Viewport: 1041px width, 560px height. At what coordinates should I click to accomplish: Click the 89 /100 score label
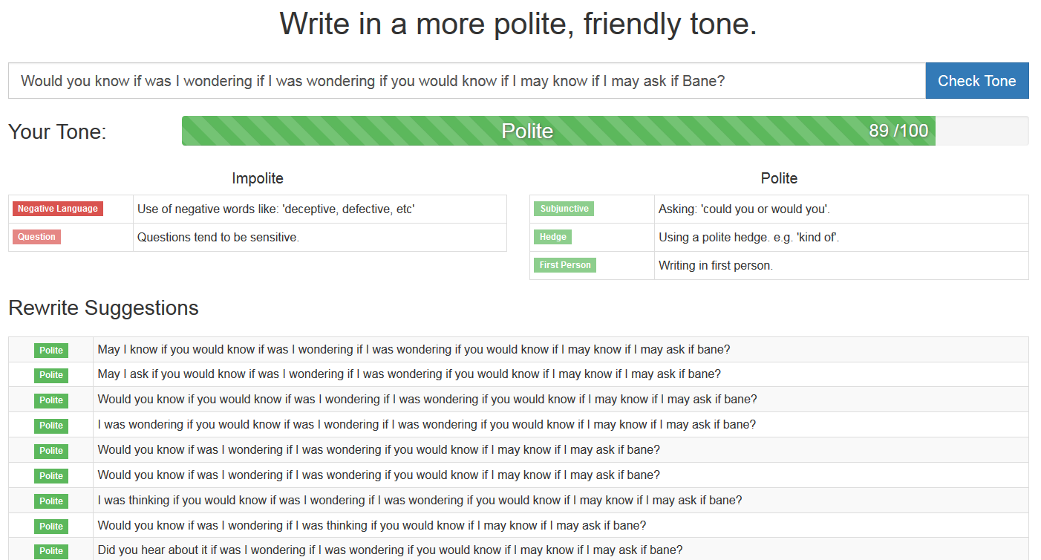(898, 131)
